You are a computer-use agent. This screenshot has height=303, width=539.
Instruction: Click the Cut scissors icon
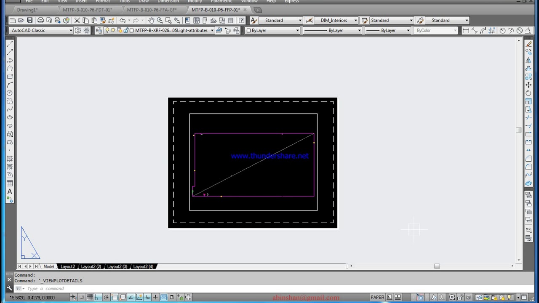click(x=77, y=20)
